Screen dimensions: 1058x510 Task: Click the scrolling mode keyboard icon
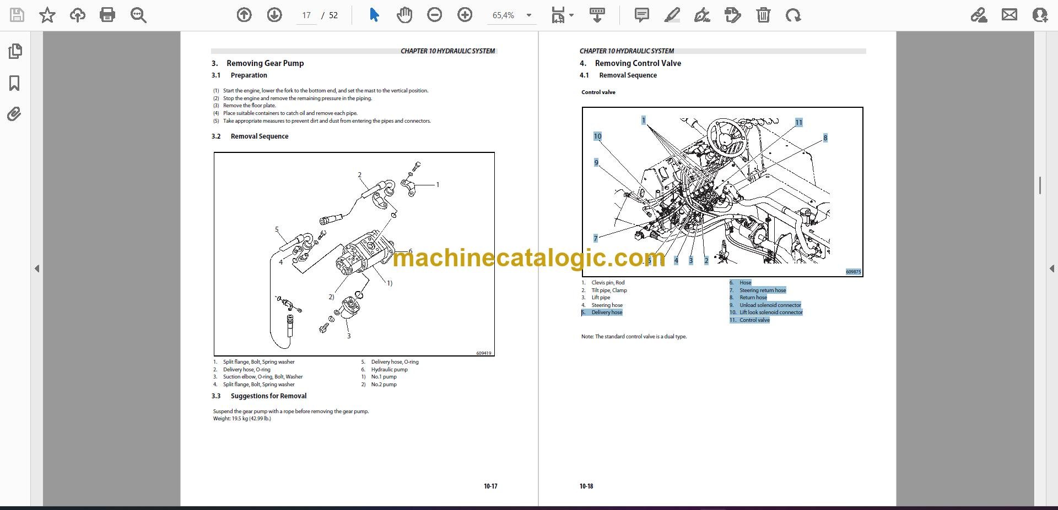pos(597,15)
